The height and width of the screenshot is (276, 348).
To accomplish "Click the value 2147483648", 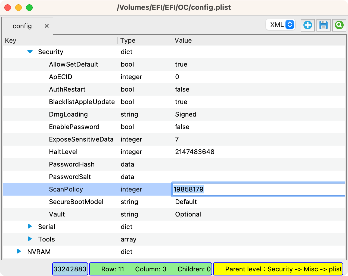I will (195, 152).
